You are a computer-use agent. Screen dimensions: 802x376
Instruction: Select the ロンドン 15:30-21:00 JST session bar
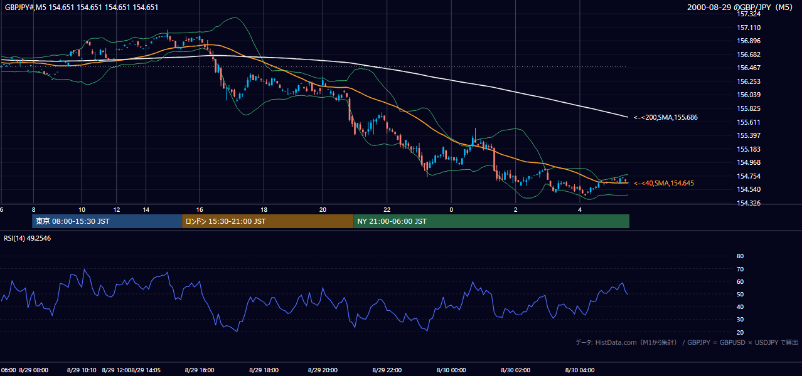(x=268, y=221)
